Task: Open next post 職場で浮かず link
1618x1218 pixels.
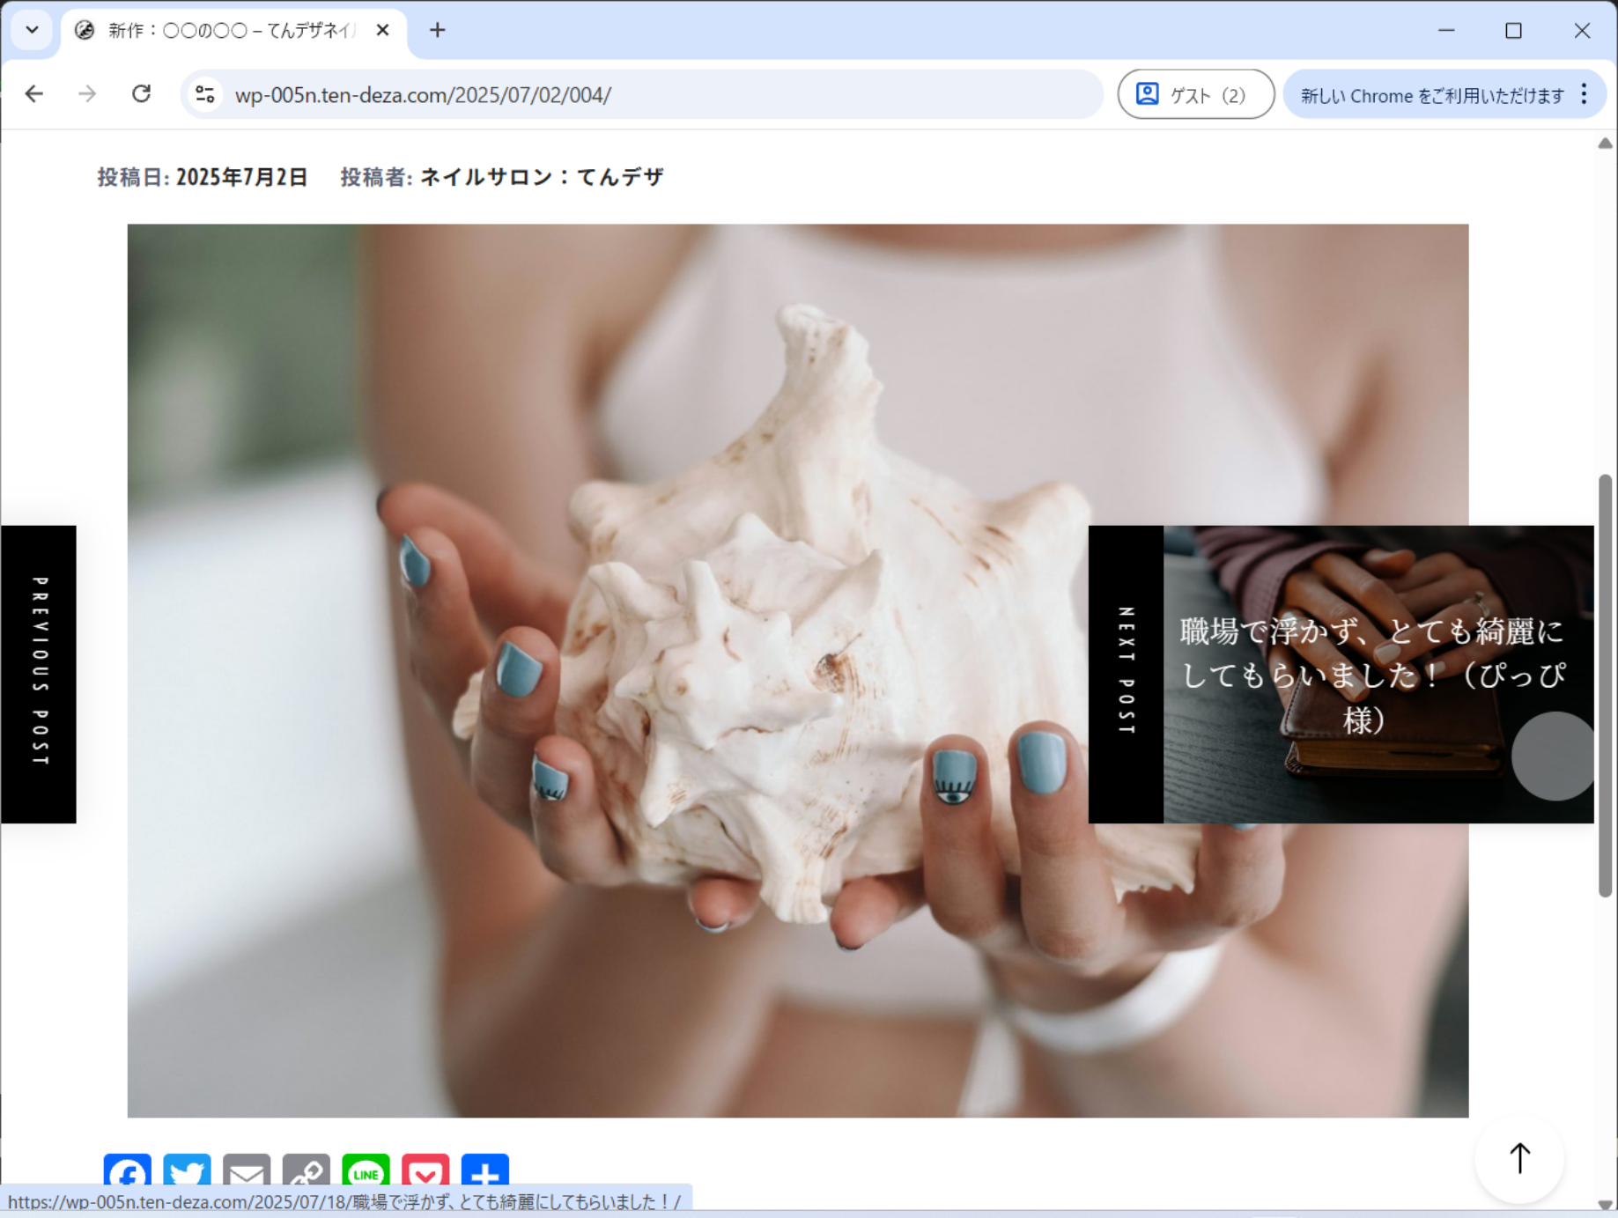Action: pos(1370,674)
